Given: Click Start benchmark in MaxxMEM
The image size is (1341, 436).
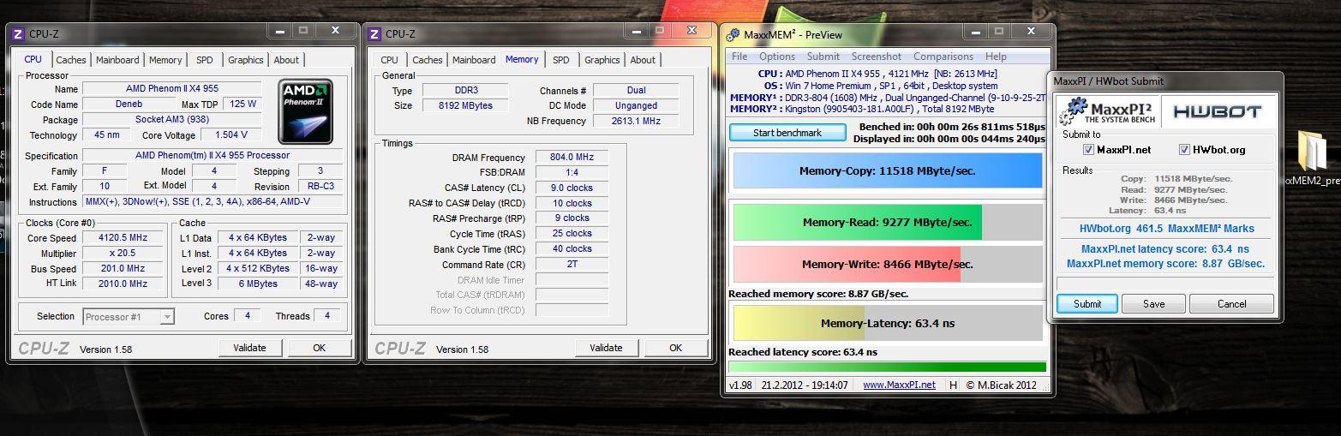Looking at the screenshot, I should click(787, 133).
